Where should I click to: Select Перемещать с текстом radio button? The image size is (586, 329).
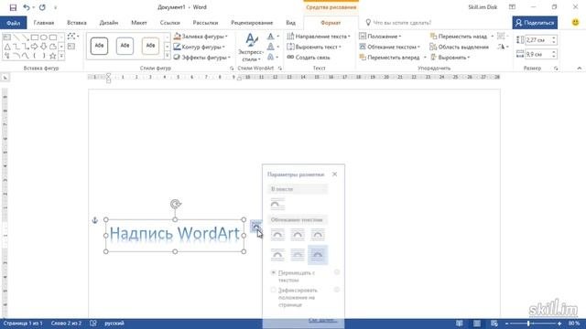pyautogui.click(x=273, y=273)
